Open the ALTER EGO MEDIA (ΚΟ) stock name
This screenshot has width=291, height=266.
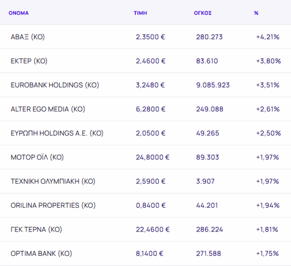click(x=48, y=109)
